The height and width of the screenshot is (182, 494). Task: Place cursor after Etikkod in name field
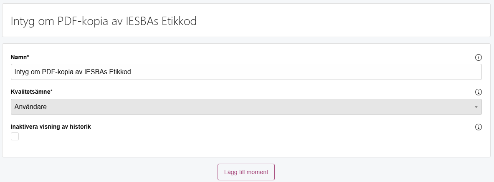tap(132, 72)
